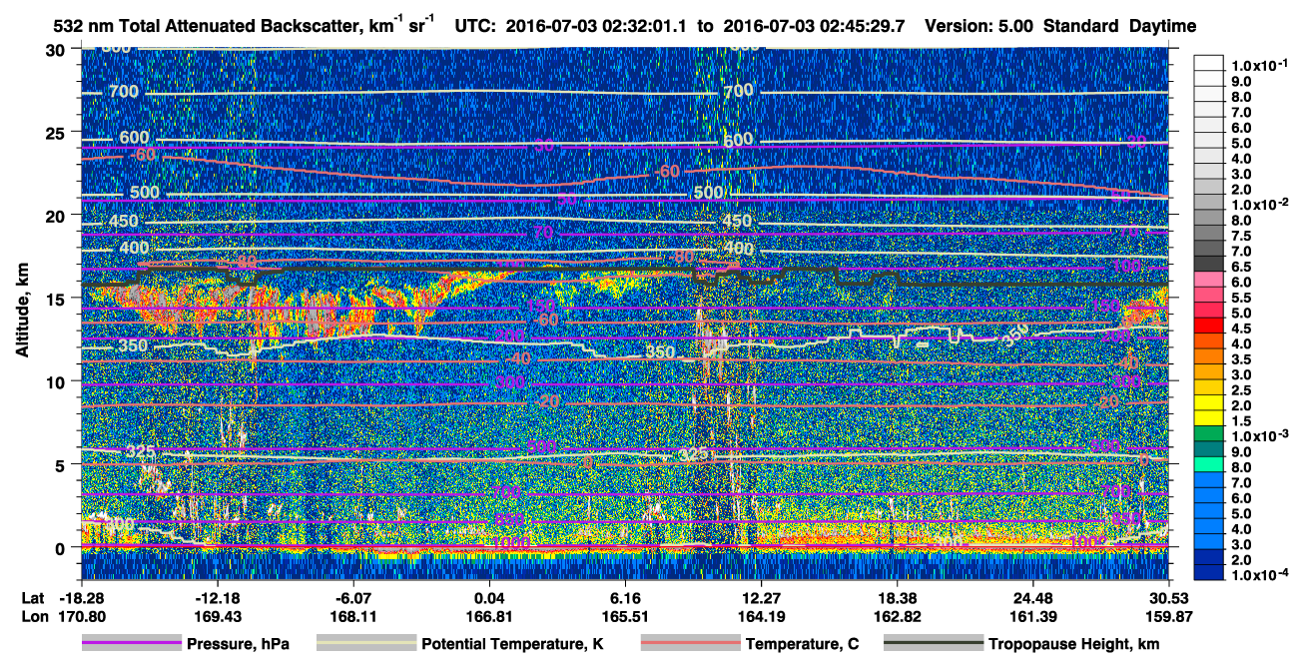Click the colorbar label '1.0x10-2'
Viewport: 1298px width, 666px height.
click(1262, 203)
